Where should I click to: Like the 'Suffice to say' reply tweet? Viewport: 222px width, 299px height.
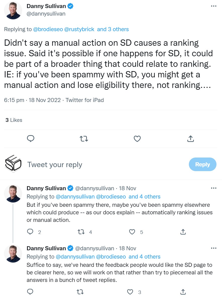130,292
